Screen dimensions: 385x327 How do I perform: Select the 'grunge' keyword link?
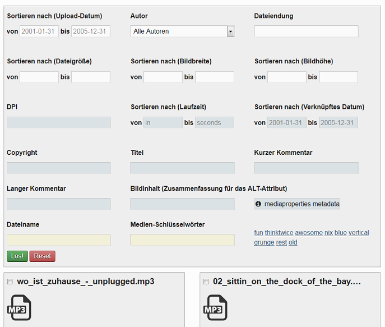click(x=264, y=242)
